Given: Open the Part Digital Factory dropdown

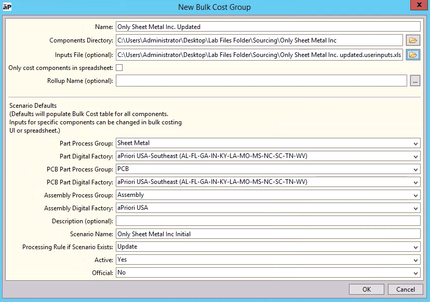Looking at the screenshot, I should [x=416, y=156].
